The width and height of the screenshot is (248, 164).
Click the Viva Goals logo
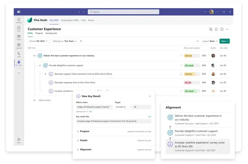tap(29, 20)
